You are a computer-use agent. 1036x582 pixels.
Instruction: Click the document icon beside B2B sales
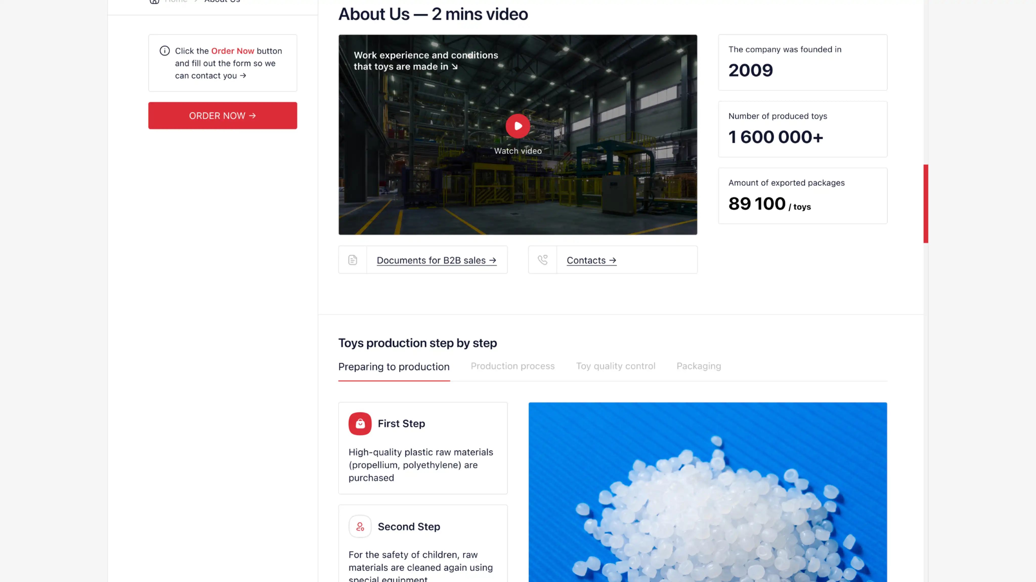point(353,260)
